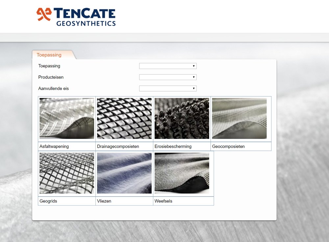Image resolution: width=329 pixels, height=242 pixels.
Task: Select the Asfaltwapening category link
Action: tap(52, 146)
